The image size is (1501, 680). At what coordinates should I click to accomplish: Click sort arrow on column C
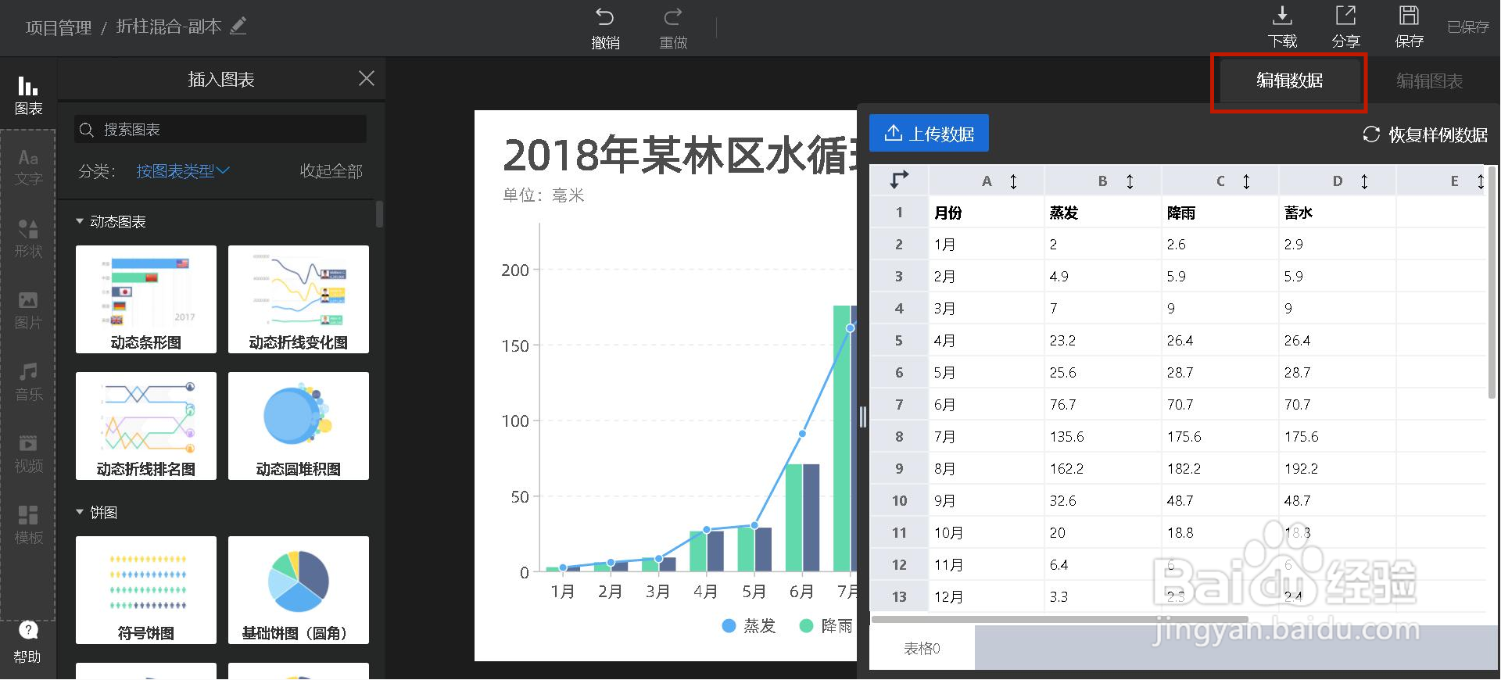tap(1246, 181)
